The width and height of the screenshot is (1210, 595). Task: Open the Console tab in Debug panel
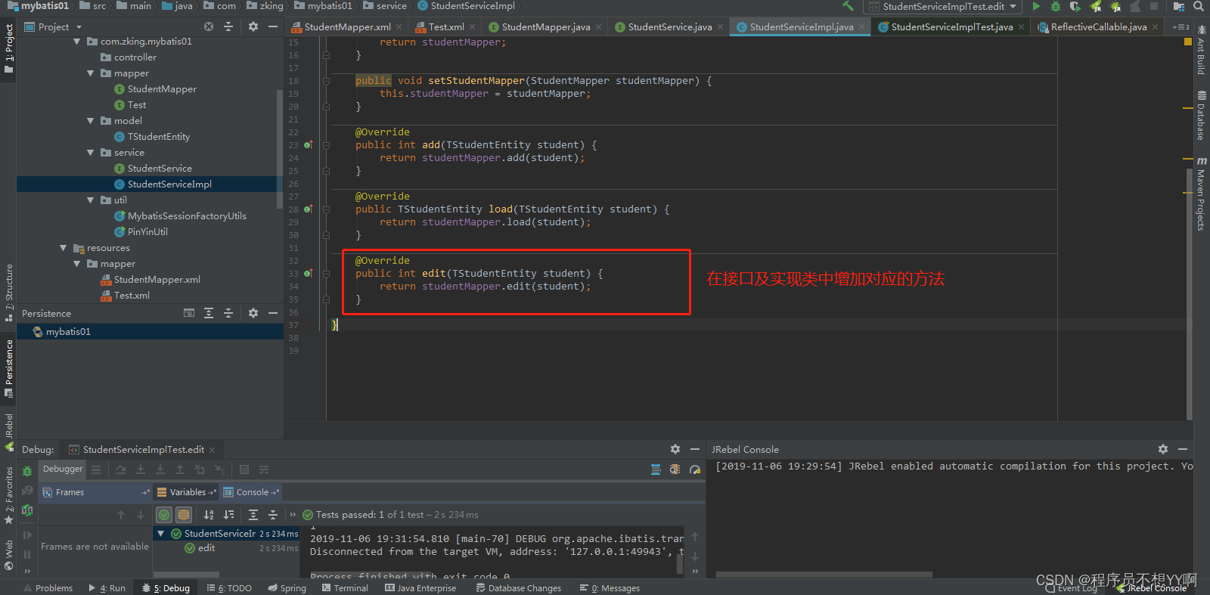pyautogui.click(x=251, y=492)
